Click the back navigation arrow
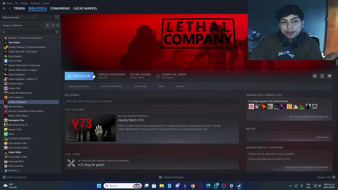Screen dimensions: 338x190 4,8
